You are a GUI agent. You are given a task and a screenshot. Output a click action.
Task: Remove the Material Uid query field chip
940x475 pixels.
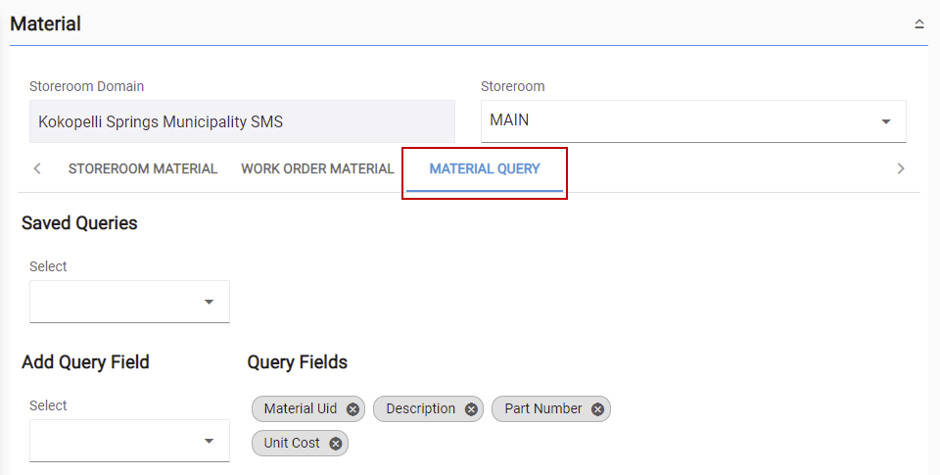tap(352, 409)
